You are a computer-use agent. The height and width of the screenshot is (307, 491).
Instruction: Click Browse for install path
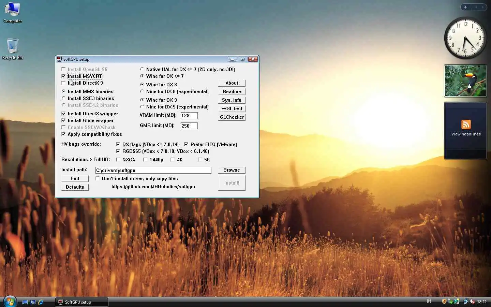232,170
